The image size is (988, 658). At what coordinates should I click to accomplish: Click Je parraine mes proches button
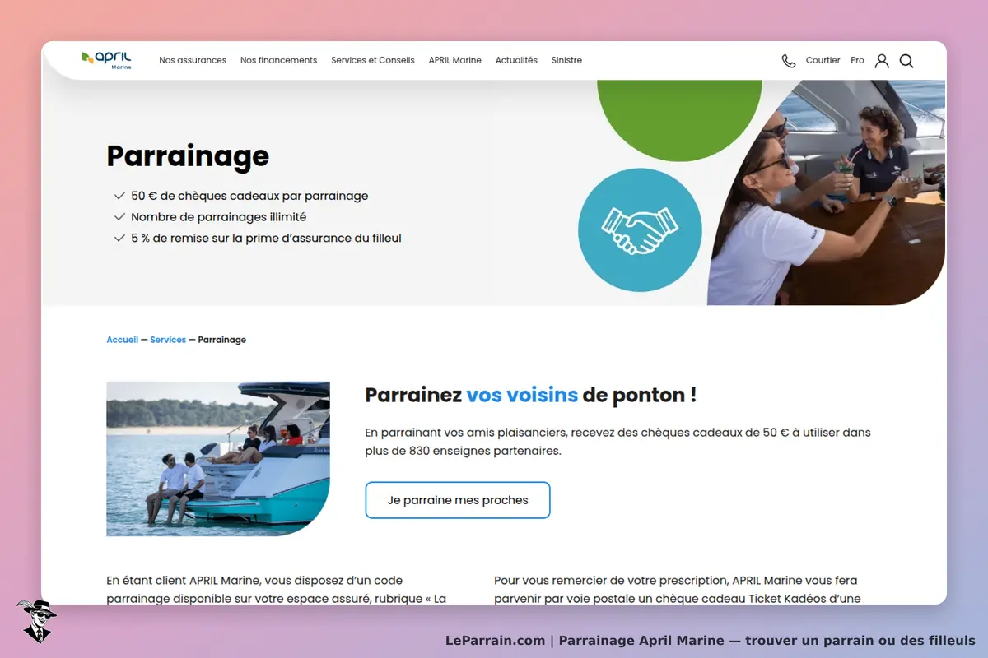point(458,500)
